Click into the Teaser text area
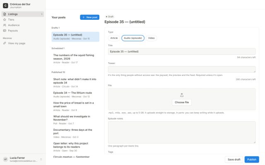Viewport: 265px width, 165px height. pyautogui.click(x=182, y=69)
